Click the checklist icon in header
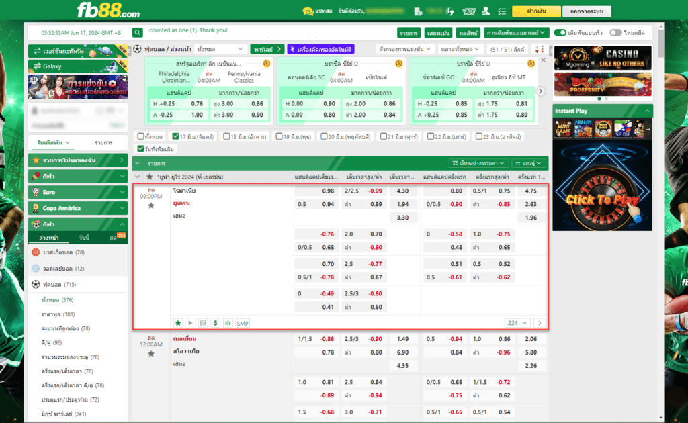 point(502,11)
